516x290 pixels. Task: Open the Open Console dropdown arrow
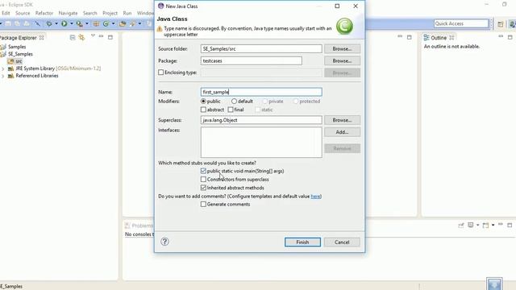[x=493, y=225]
